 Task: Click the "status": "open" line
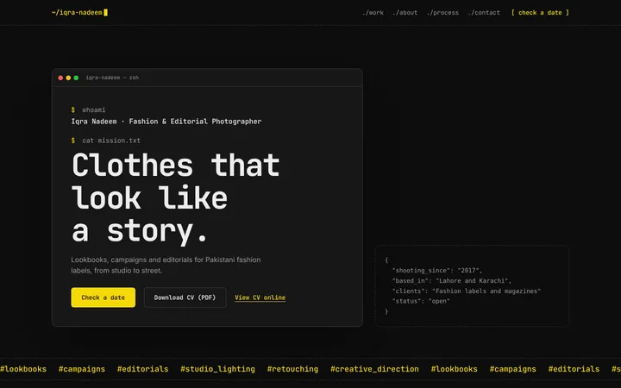(421, 301)
